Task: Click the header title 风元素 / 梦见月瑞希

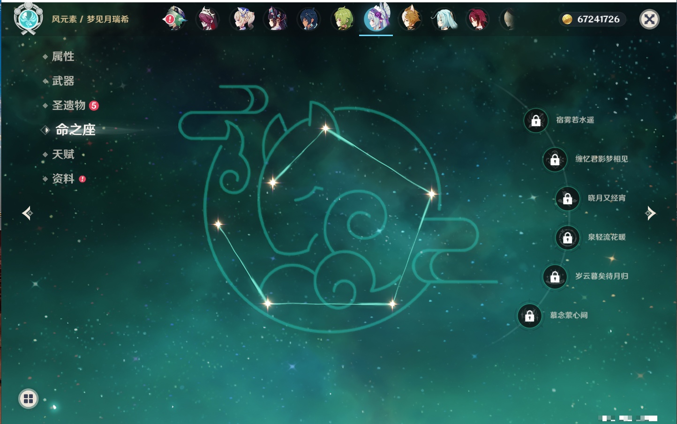Action: pos(90,19)
